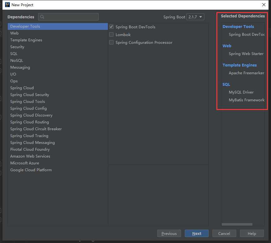Select Spring Boot DevTools in selected list
Image resolution: width=271 pixels, height=243 pixels.
(247, 34)
